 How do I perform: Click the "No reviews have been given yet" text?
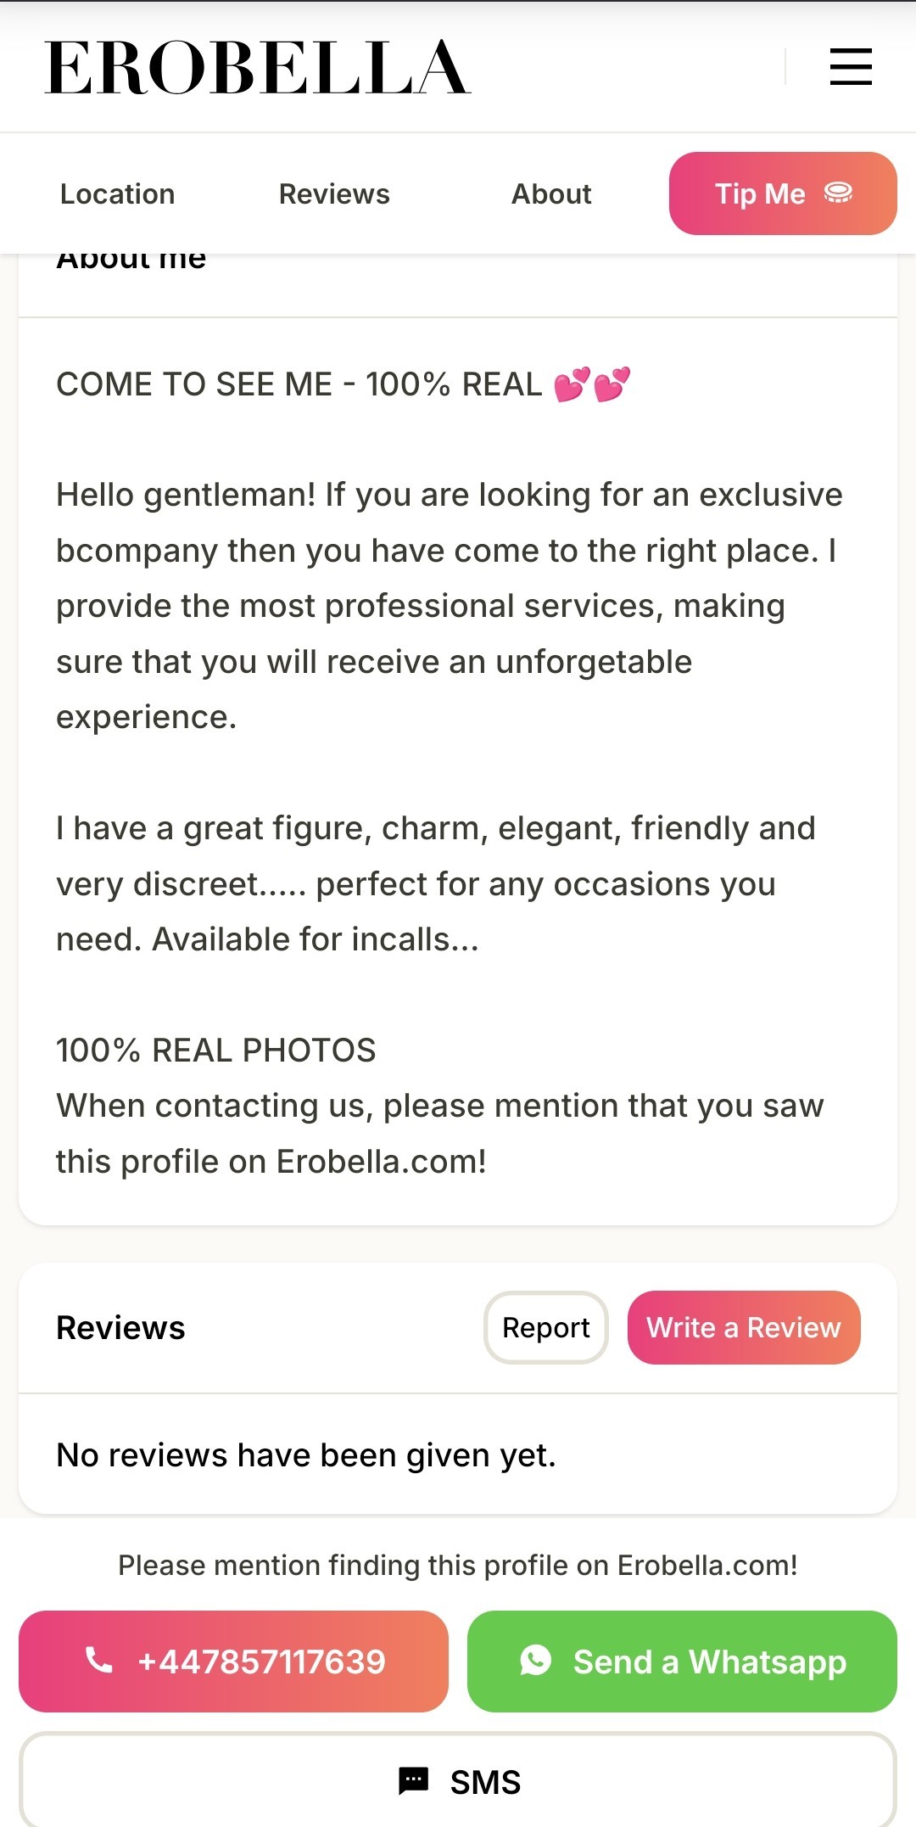tap(306, 1455)
